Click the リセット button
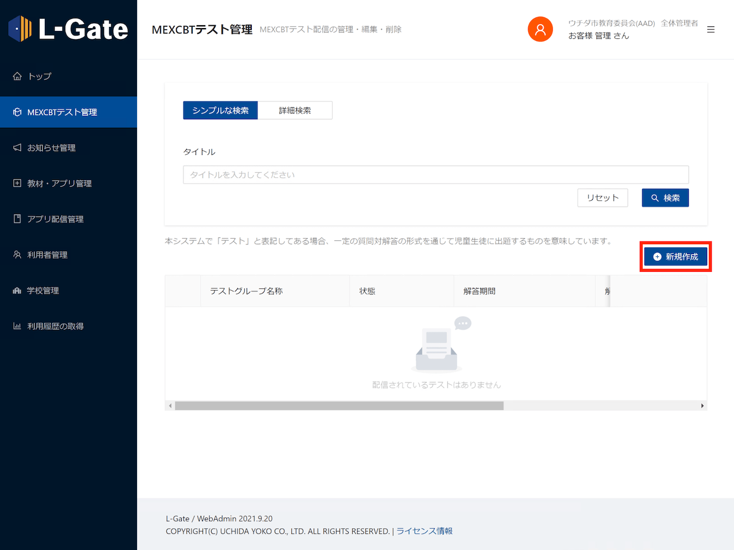The height and width of the screenshot is (550, 734). point(603,198)
